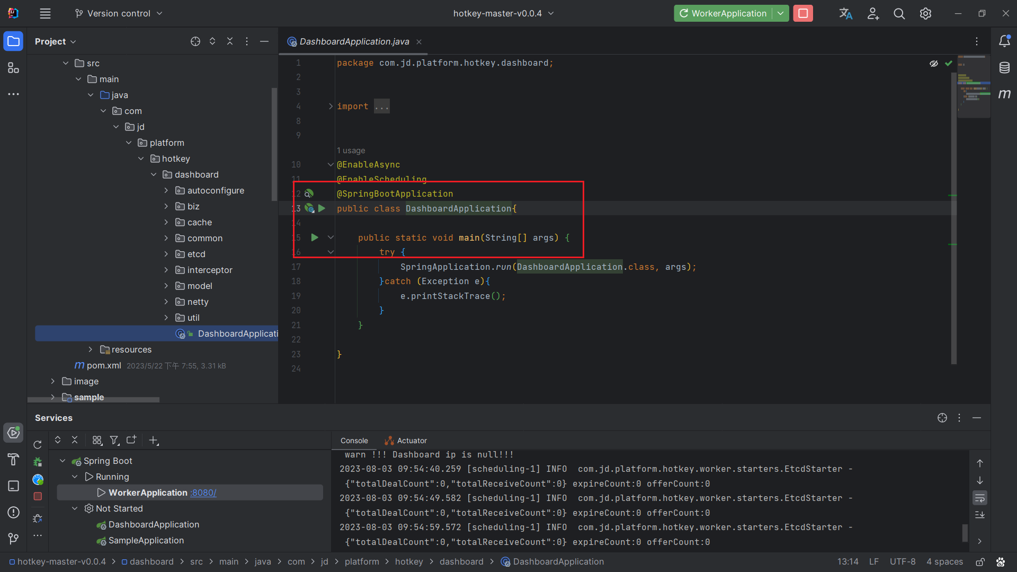
Task: Select opened file in Project tree
Action: tap(195, 41)
